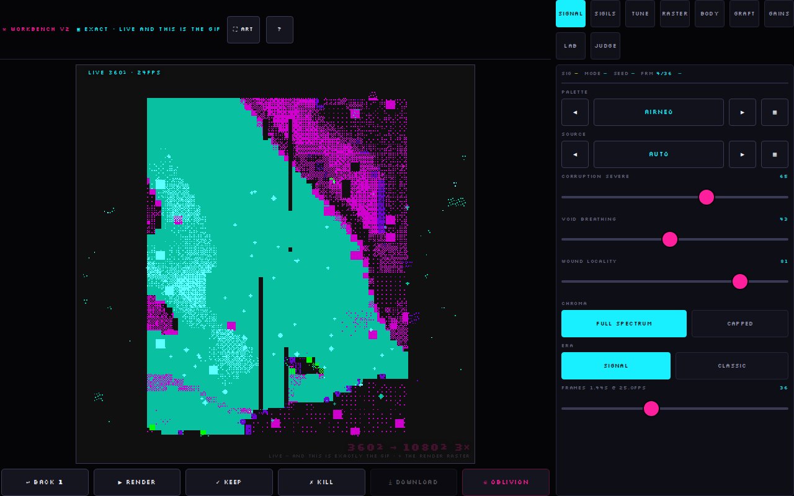The image size is (794, 496).
Task: Click the Corruption Severe slider handle
Action: [x=707, y=197]
